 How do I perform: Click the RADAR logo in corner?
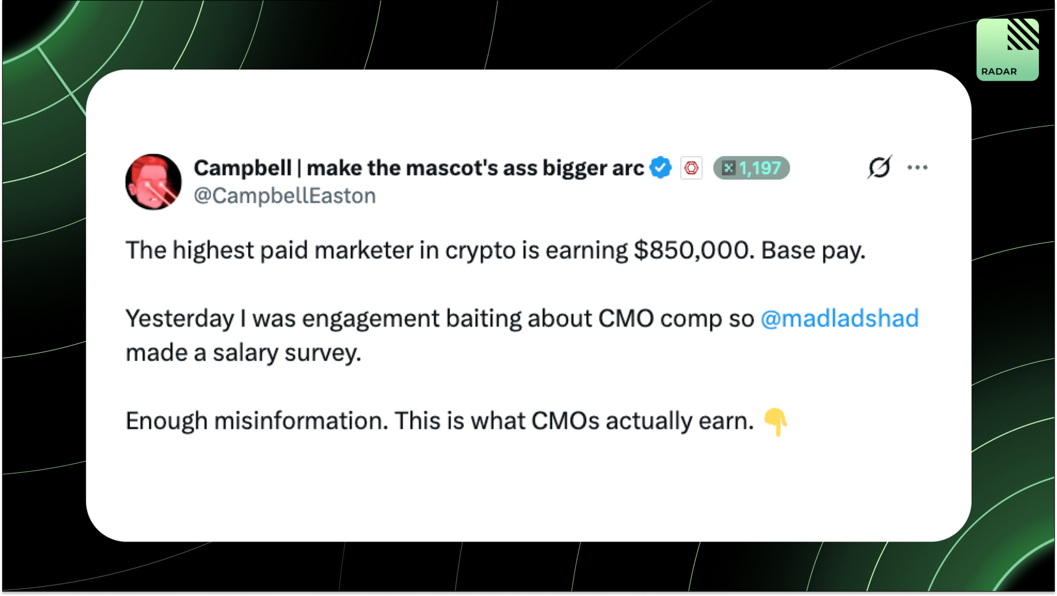[1007, 50]
